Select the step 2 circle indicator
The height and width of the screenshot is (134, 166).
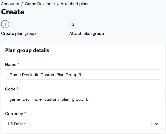coord(73,24)
